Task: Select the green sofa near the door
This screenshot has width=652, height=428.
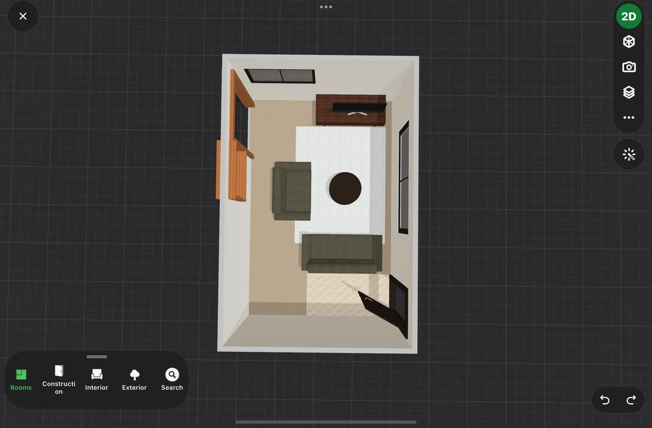Action: point(342,253)
